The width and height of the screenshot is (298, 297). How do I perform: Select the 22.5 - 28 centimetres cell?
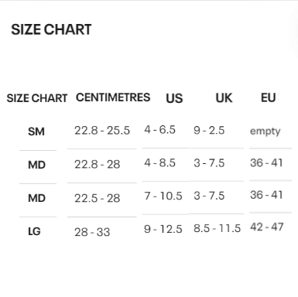click(x=98, y=198)
